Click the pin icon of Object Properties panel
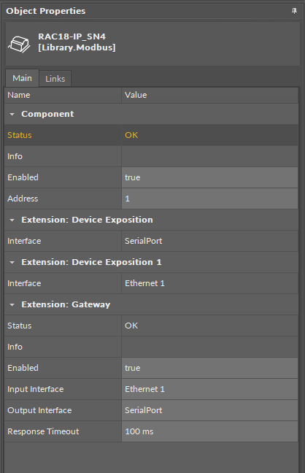Viewport: 305px width, 473px height. pos(294,11)
